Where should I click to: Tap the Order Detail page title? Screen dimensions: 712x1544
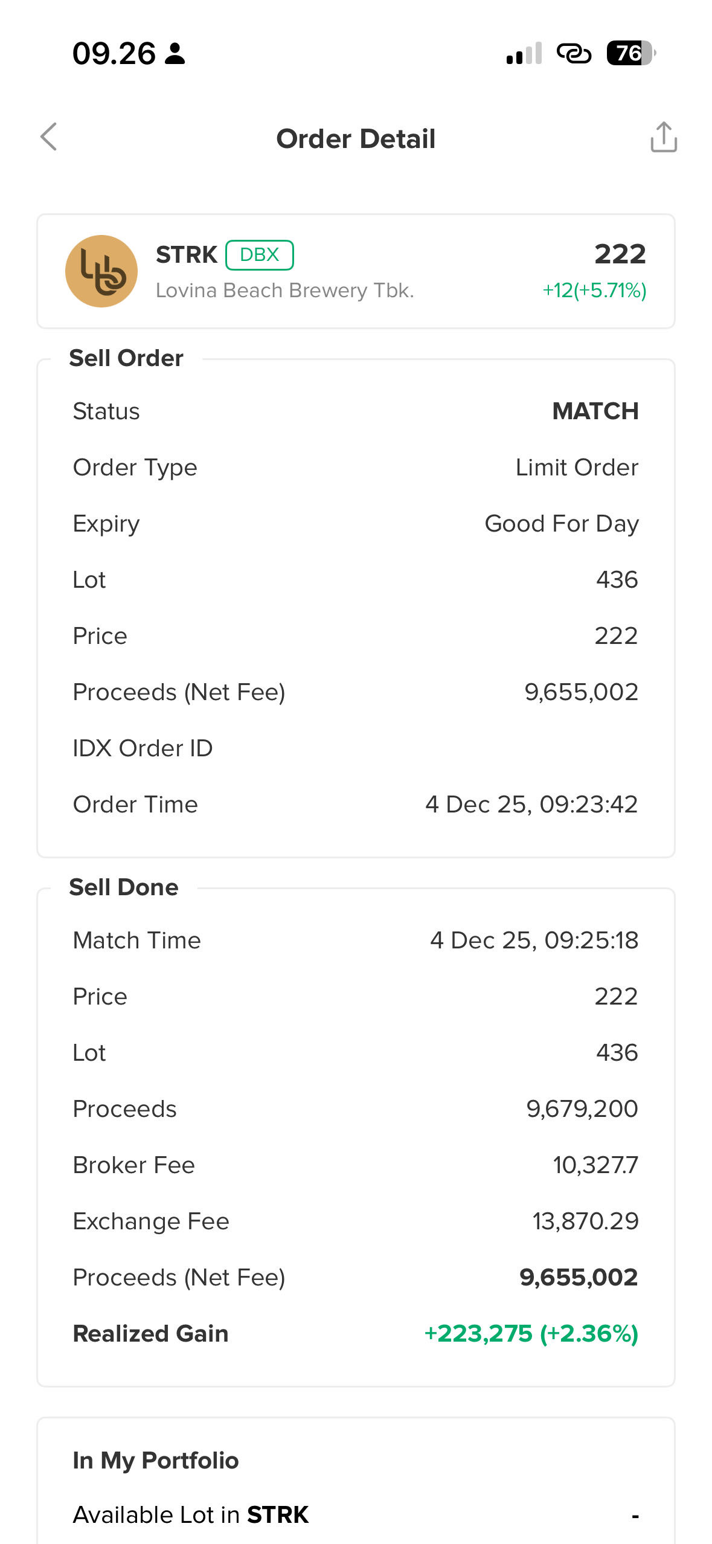(x=356, y=139)
